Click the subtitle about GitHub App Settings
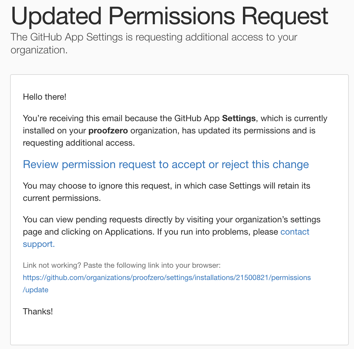354x349 pixels. pyautogui.click(x=154, y=44)
